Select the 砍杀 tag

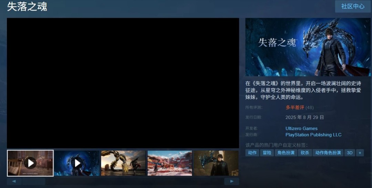coord(305,153)
